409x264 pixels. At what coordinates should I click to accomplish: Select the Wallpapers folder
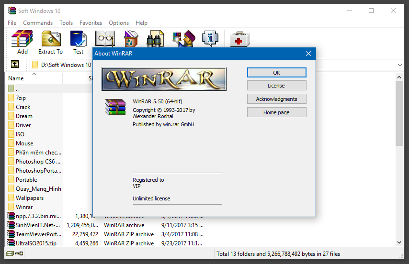(30, 198)
